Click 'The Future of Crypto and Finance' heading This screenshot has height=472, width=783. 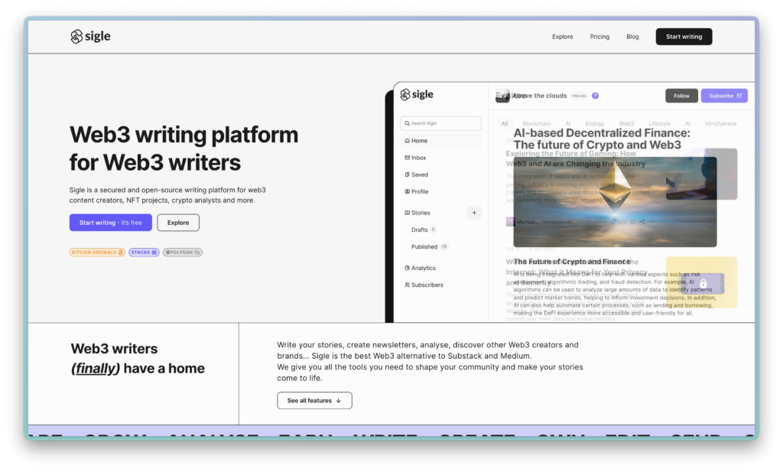click(x=572, y=262)
